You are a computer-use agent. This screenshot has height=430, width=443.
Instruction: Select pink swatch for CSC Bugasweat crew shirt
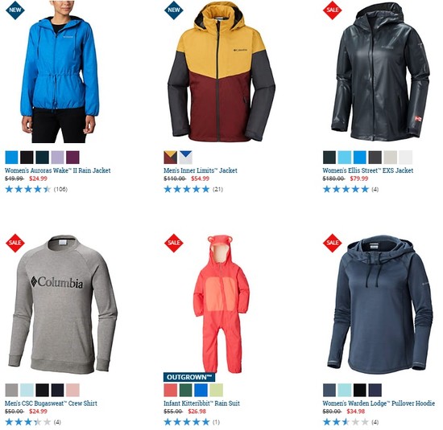pos(72,391)
